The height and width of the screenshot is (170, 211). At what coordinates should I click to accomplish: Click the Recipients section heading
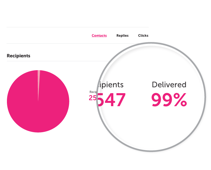19,56
